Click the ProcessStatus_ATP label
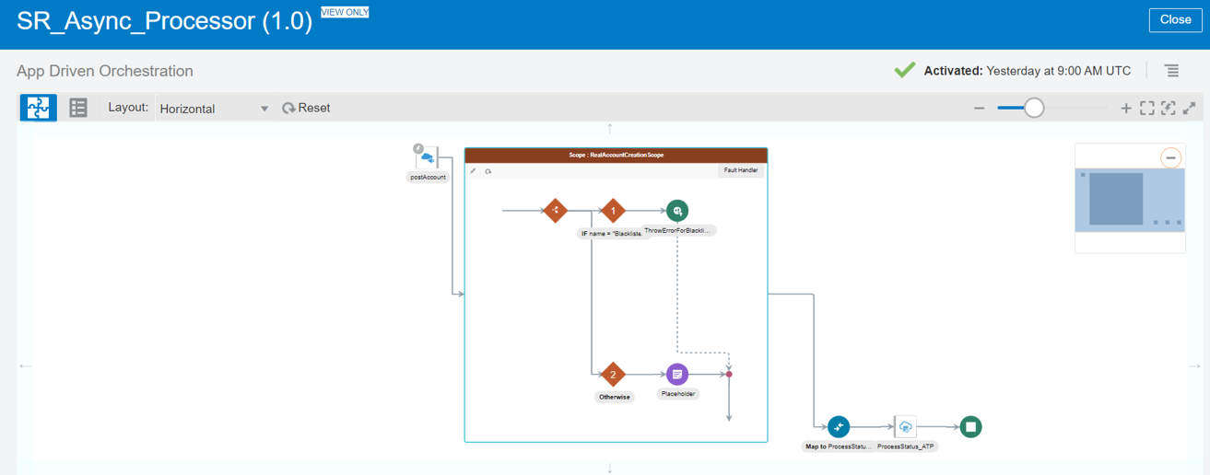The image size is (1210, 475). click(907, 446)
